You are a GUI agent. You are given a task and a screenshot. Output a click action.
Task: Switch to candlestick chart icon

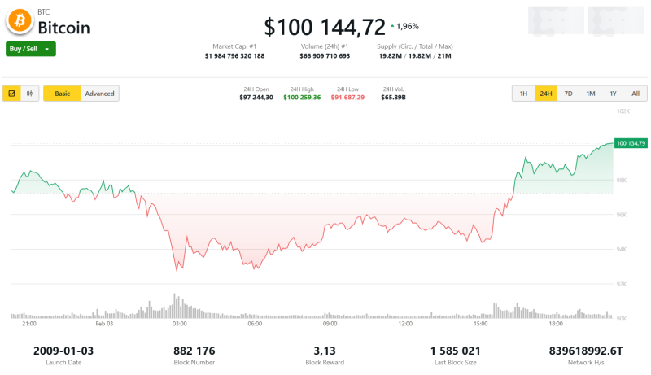click(x=31, y=94)
